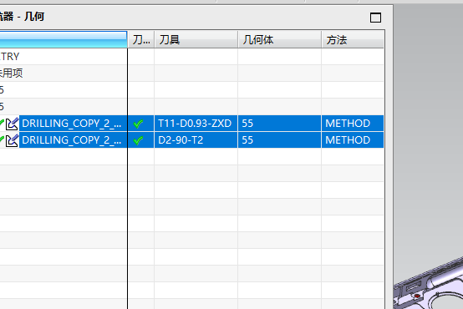Select the DRILLING_COPY_2 operation using D2-90-T2
The image size is (463, 309).
tap(72, 140)
